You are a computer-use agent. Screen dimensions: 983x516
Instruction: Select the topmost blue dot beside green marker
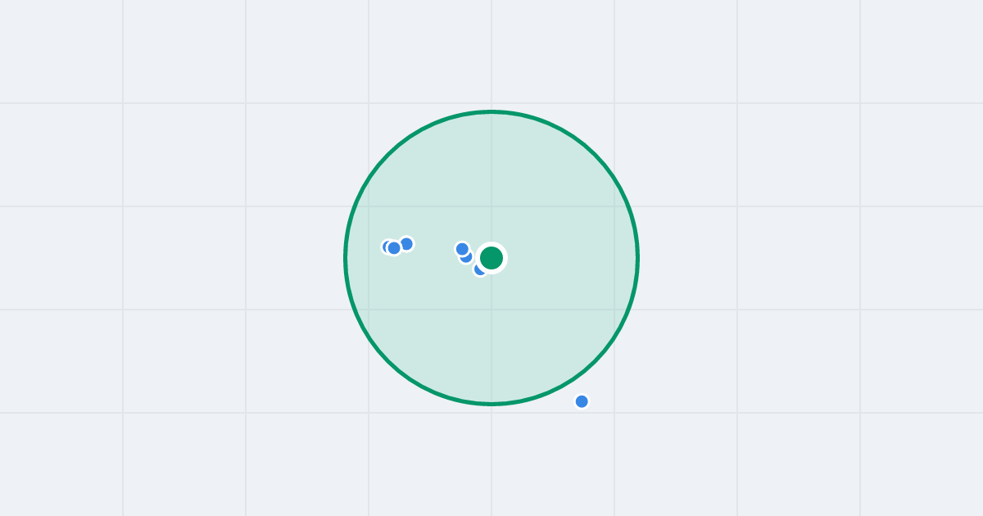point(462,249)
